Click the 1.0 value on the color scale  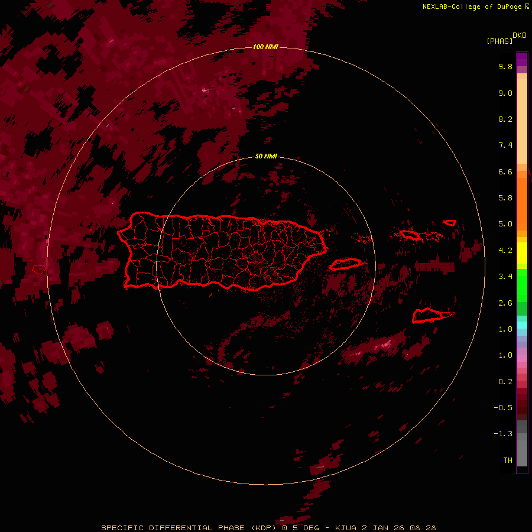pos(505,355)
